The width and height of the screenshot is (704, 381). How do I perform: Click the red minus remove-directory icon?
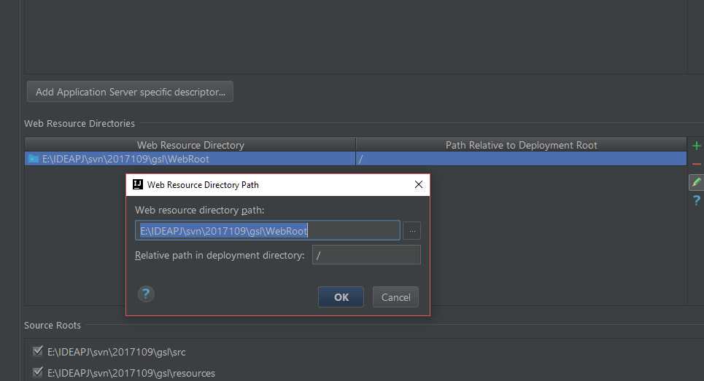pyautogui.click(x=697, y=164)
